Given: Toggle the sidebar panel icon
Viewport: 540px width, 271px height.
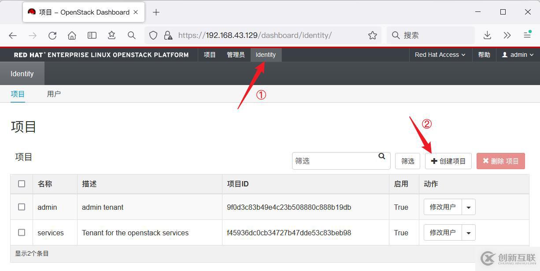Looking at the screenshot, I should (92, 35).
